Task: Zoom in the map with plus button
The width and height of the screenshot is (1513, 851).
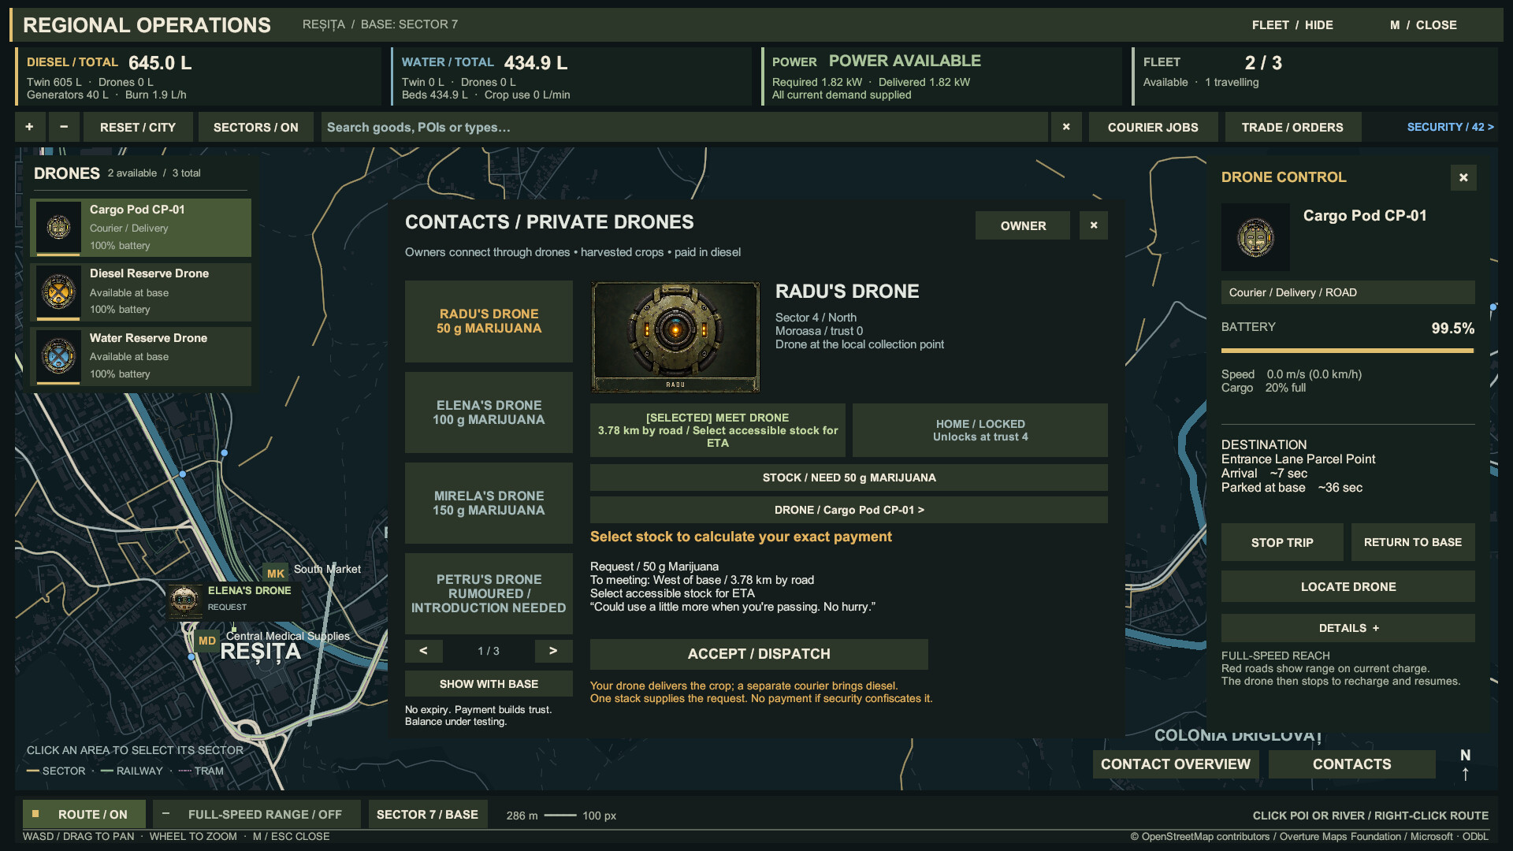Action: 29,127
